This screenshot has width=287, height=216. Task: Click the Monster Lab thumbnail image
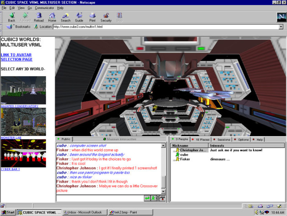pos(23,122)
